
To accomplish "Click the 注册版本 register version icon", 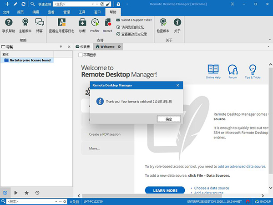I will pos(25,26).
